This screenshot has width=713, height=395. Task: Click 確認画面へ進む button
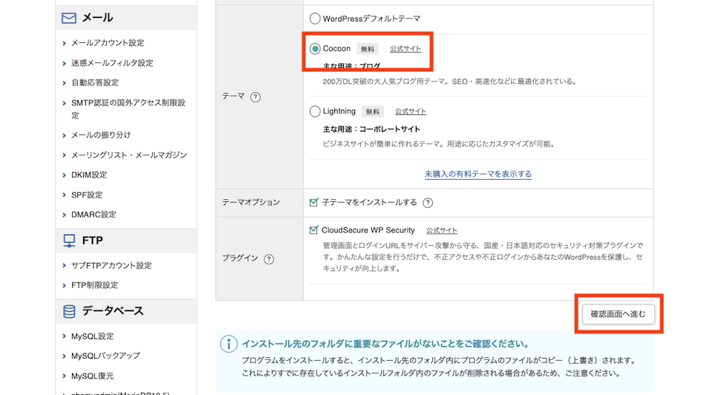click(x=618, y=314)
